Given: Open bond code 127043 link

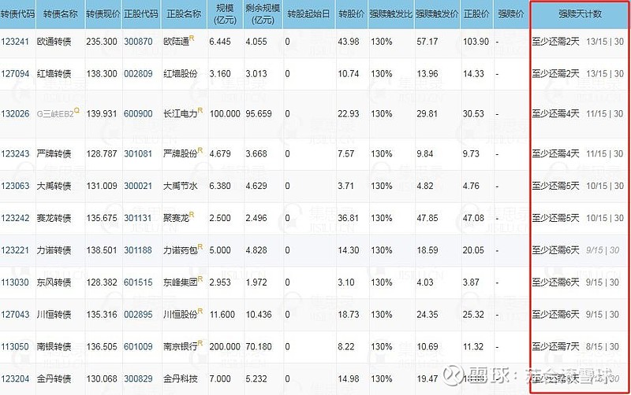Looking at the screenshot, I should 15,315.
